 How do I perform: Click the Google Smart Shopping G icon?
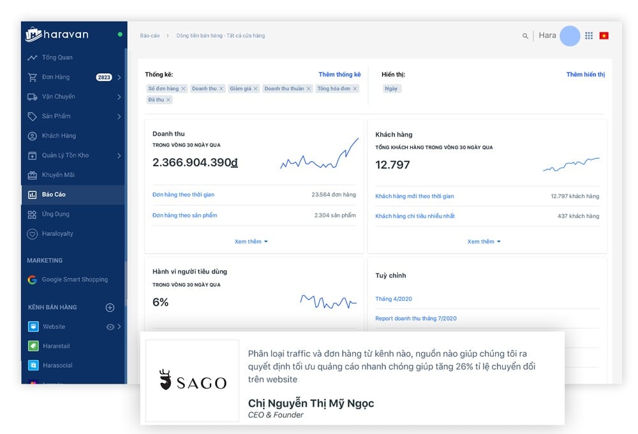(32, 280)
